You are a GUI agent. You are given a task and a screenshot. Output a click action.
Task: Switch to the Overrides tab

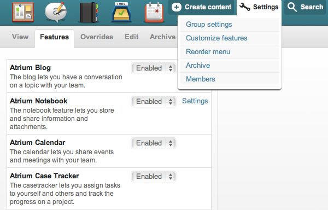97,37
